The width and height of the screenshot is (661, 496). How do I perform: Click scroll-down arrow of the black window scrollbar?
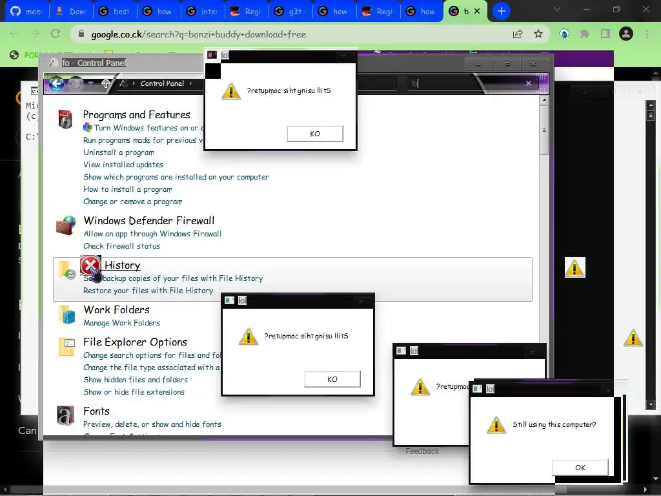coord(651,405)
